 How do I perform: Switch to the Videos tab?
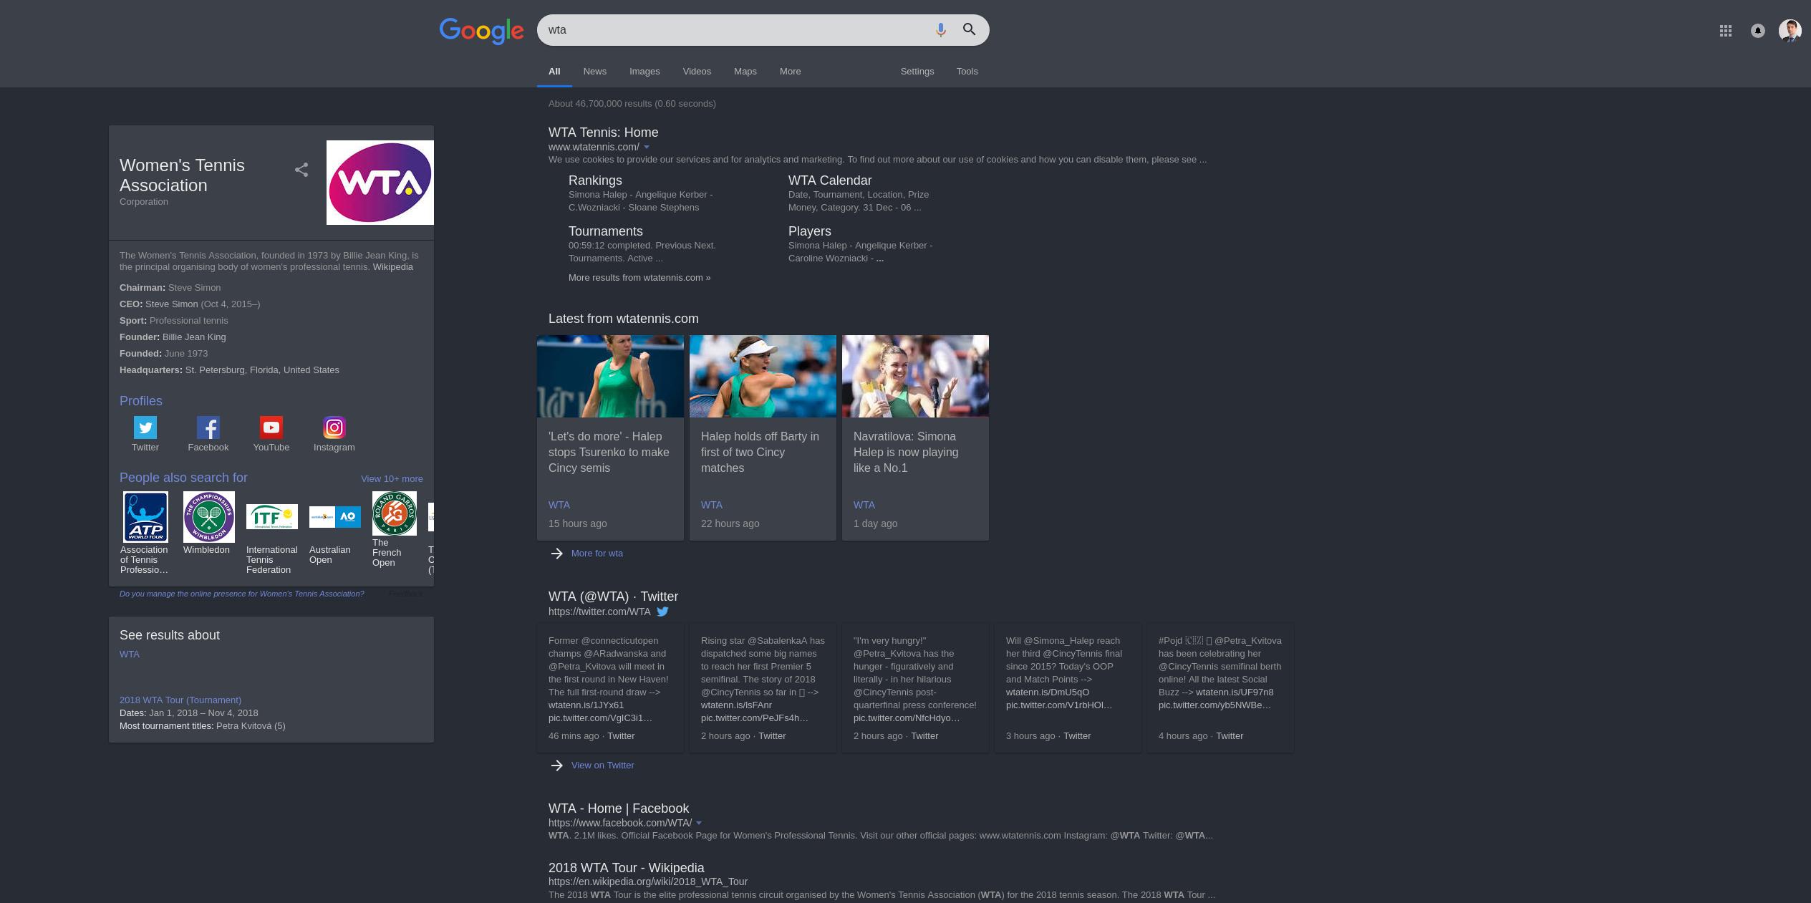point(697,72)
